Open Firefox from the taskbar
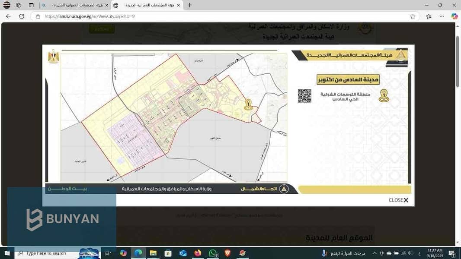461x259 pixels. point(198,253)
